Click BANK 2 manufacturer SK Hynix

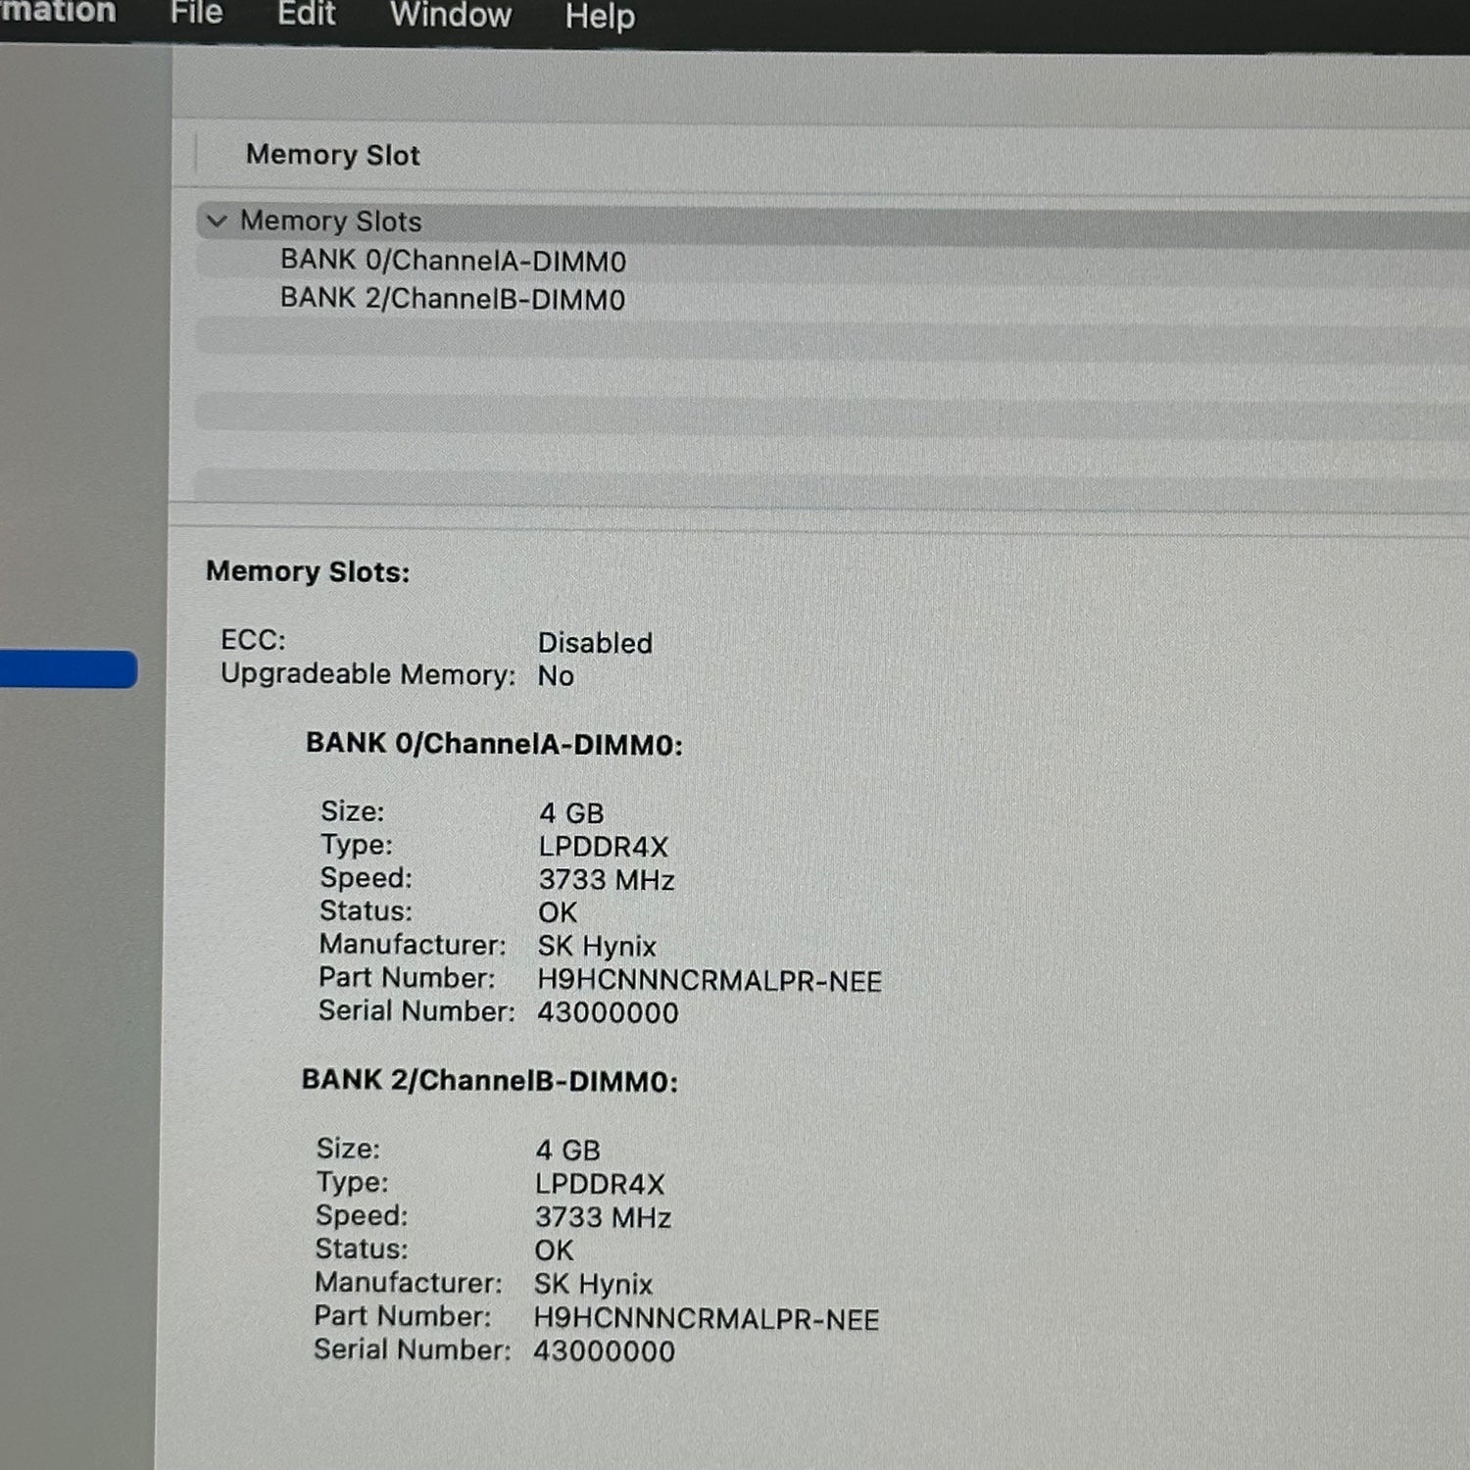(593, 1284)
